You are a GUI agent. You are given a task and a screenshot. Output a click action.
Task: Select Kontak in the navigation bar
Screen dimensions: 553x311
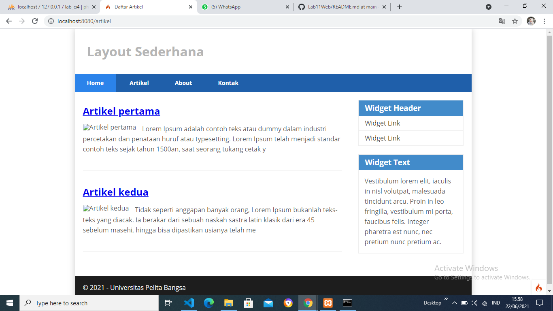(228, 83)
